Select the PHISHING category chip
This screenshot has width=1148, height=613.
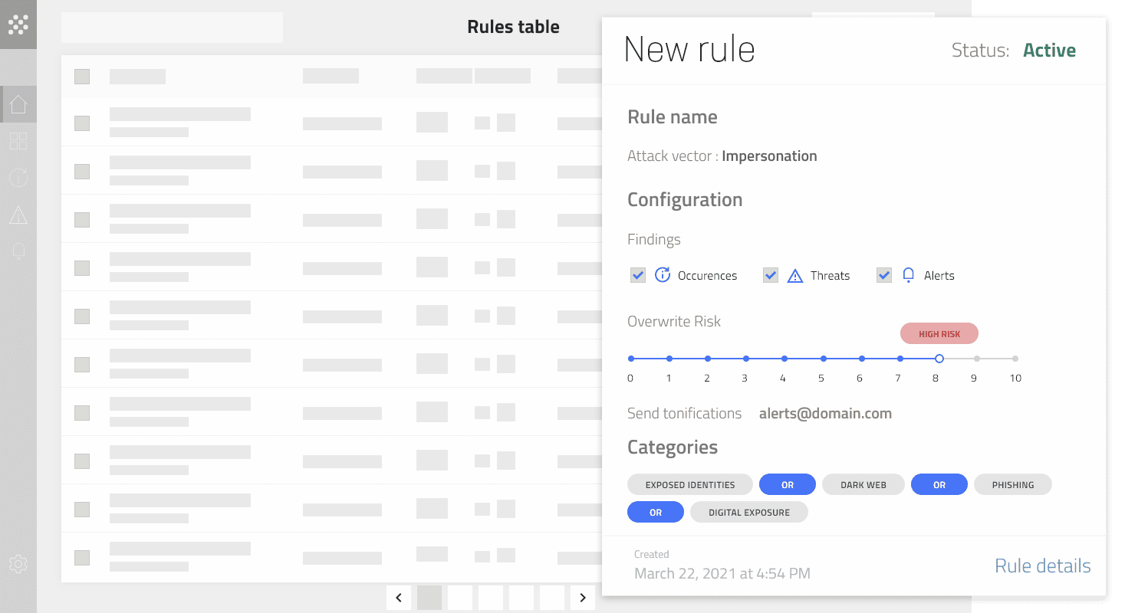tap(1013, 485)
